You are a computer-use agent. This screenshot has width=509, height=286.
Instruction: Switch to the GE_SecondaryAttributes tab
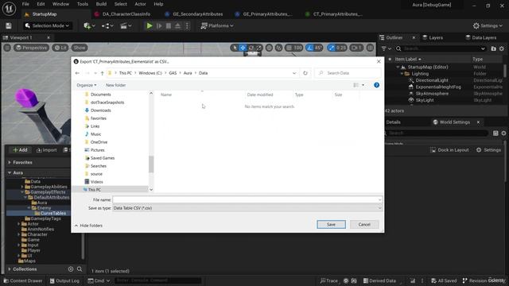coord(197,14)
